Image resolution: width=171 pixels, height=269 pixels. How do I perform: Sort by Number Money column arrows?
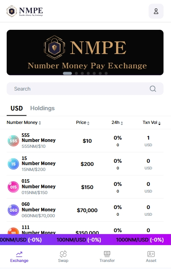[x=40, y=123]
